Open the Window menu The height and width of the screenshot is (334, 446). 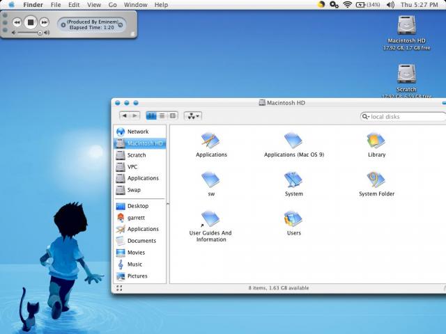click(136, 5)
